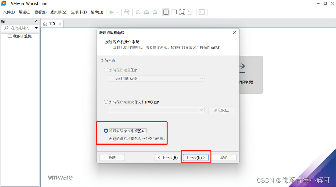This screenshot has width=336, height=187.
Task: Click the magnifier icon in library search
Action: 6,28
